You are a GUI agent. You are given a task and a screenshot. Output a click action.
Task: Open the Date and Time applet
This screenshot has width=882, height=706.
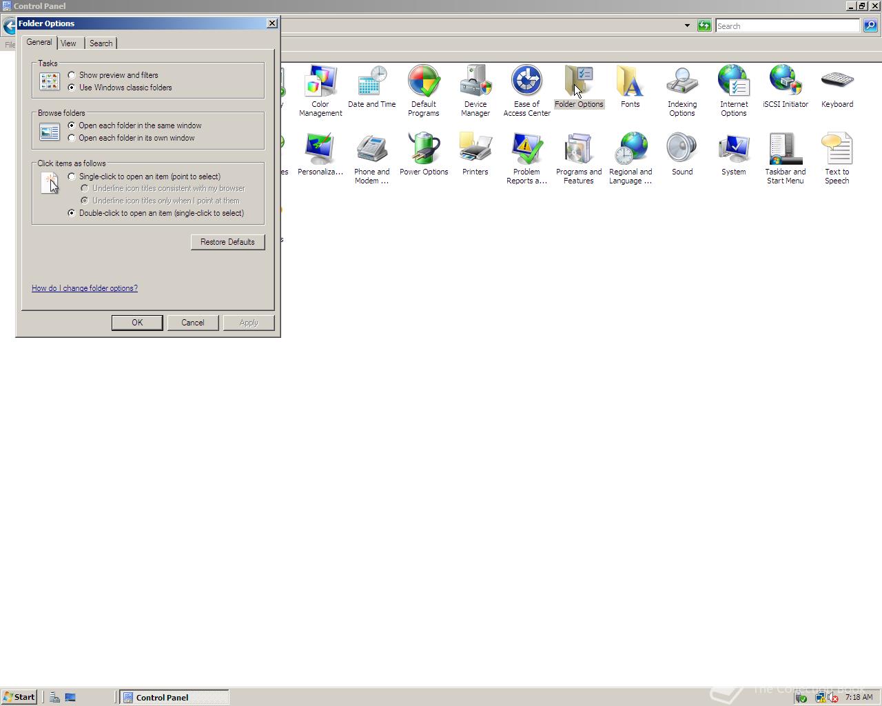[372, 87]
